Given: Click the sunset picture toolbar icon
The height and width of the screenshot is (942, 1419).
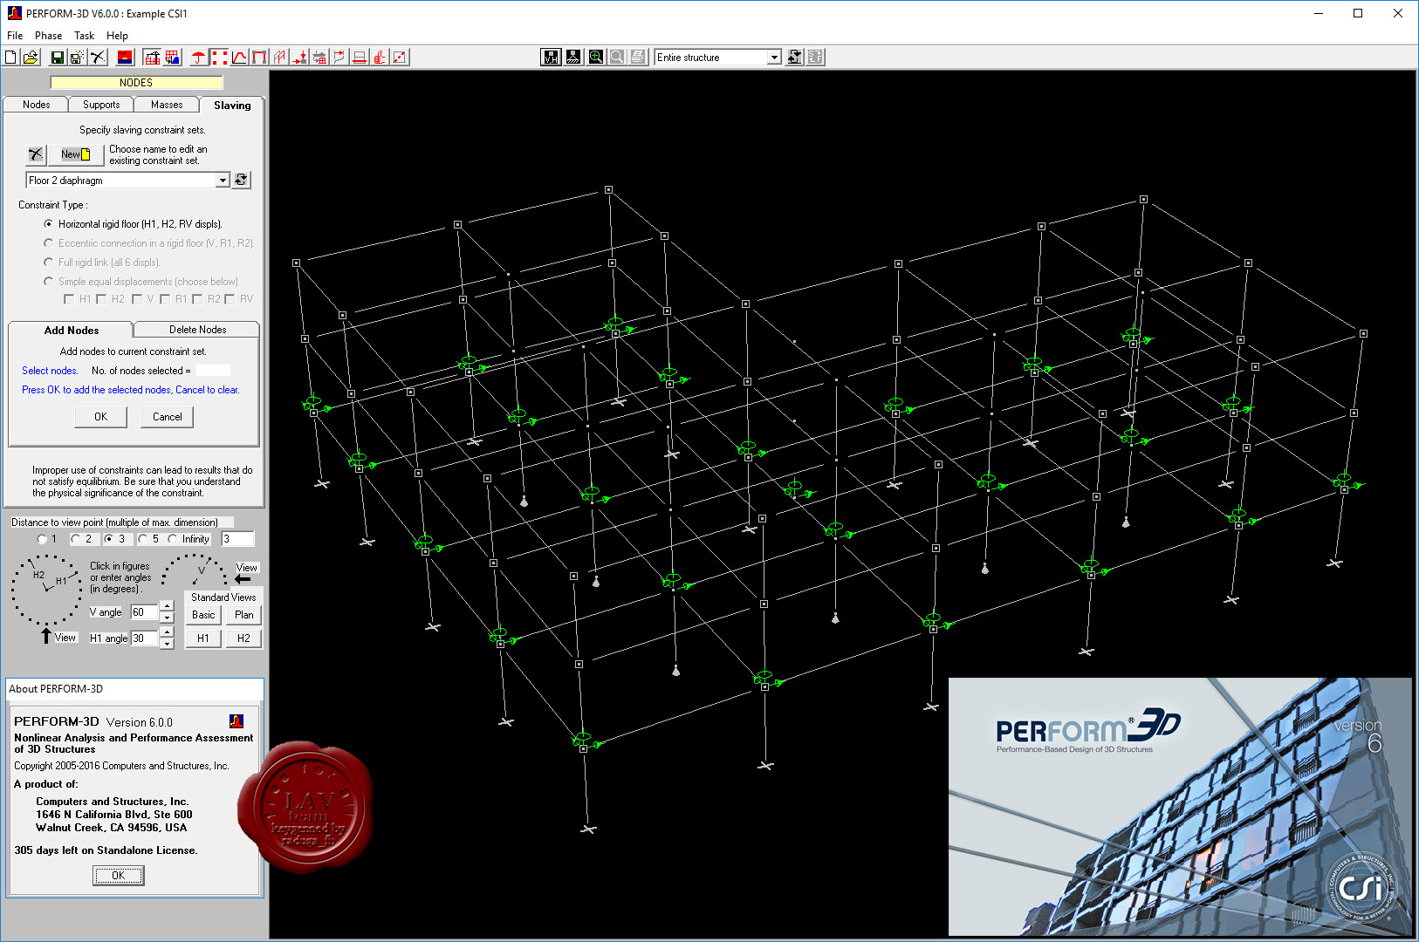Looking at the screenshot, I should [126, 58].
